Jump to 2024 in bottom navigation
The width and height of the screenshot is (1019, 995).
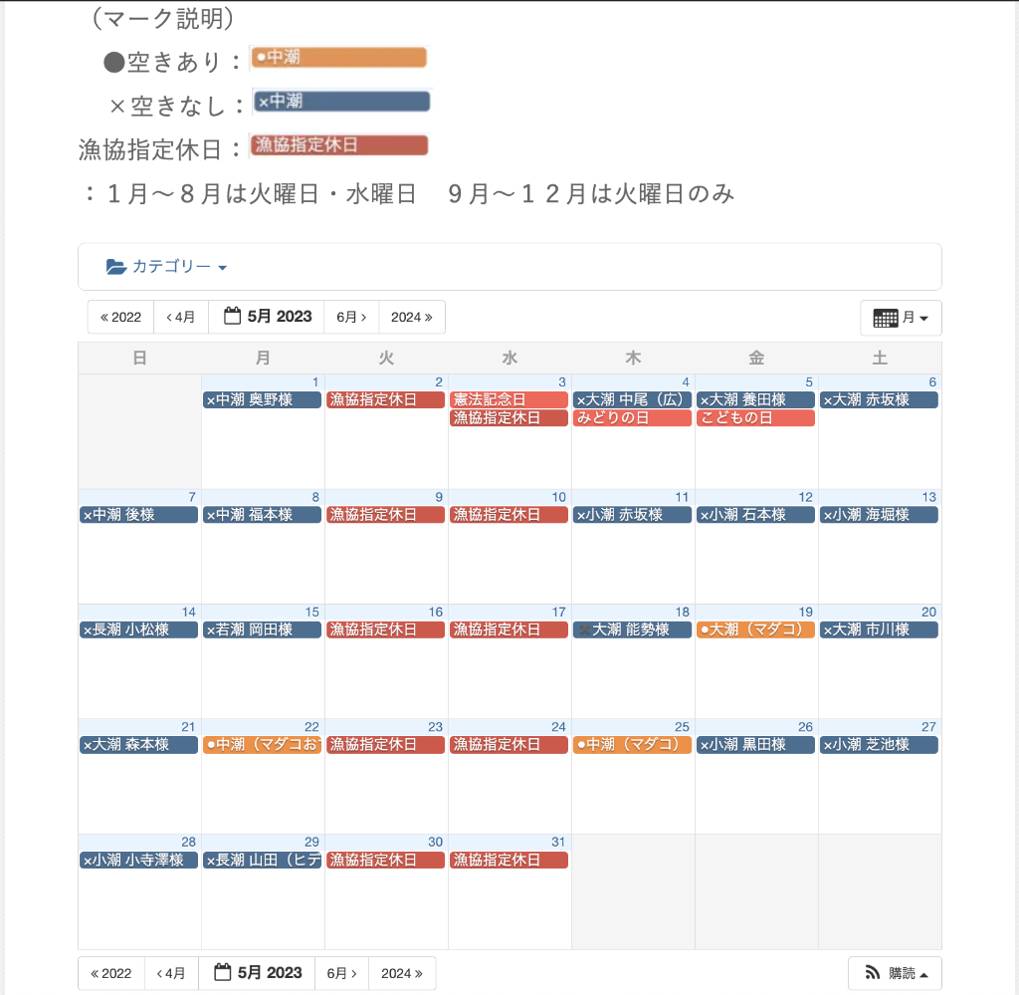tap(402, 973)
